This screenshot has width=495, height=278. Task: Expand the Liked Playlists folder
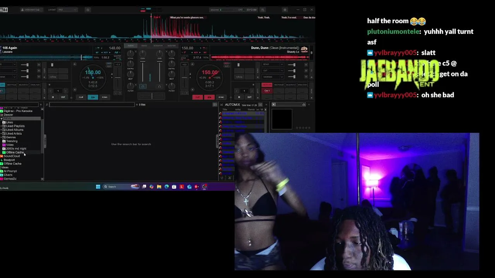pos(2,126)
